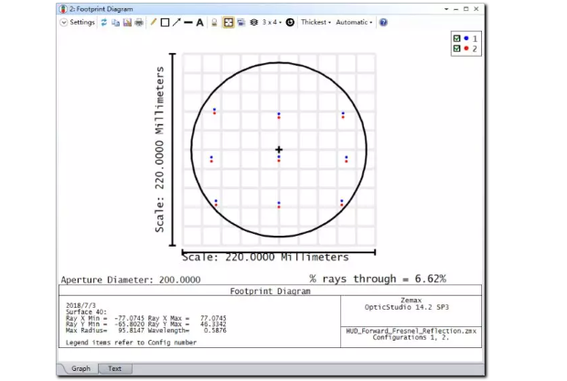The width and height of the screenshot is (567, 381).
Task: Click the vertical 'Scale: 220.0000 Millimeters' label
Action: tap(159, 149)
